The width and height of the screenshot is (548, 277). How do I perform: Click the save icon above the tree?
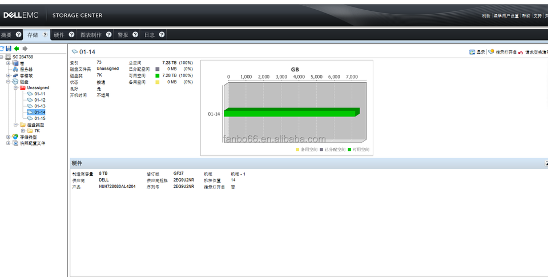click(x=9, y=49)
